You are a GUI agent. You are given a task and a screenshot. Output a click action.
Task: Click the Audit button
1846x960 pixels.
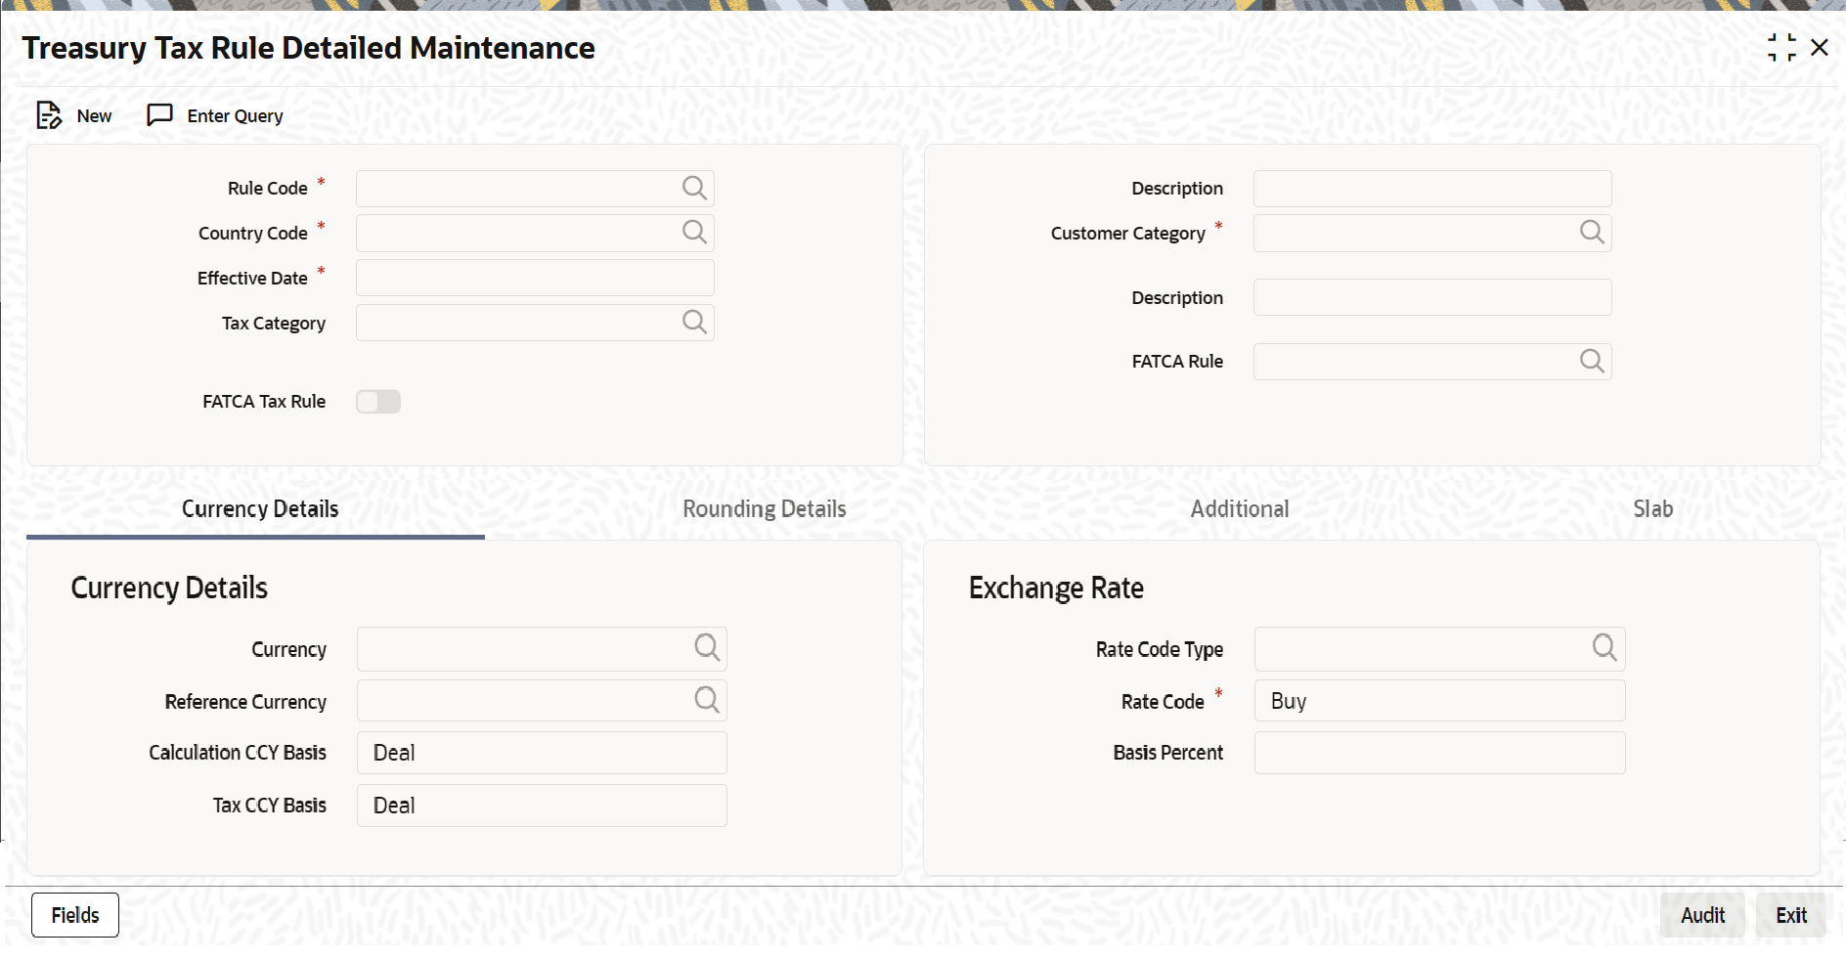(1702, 915)
